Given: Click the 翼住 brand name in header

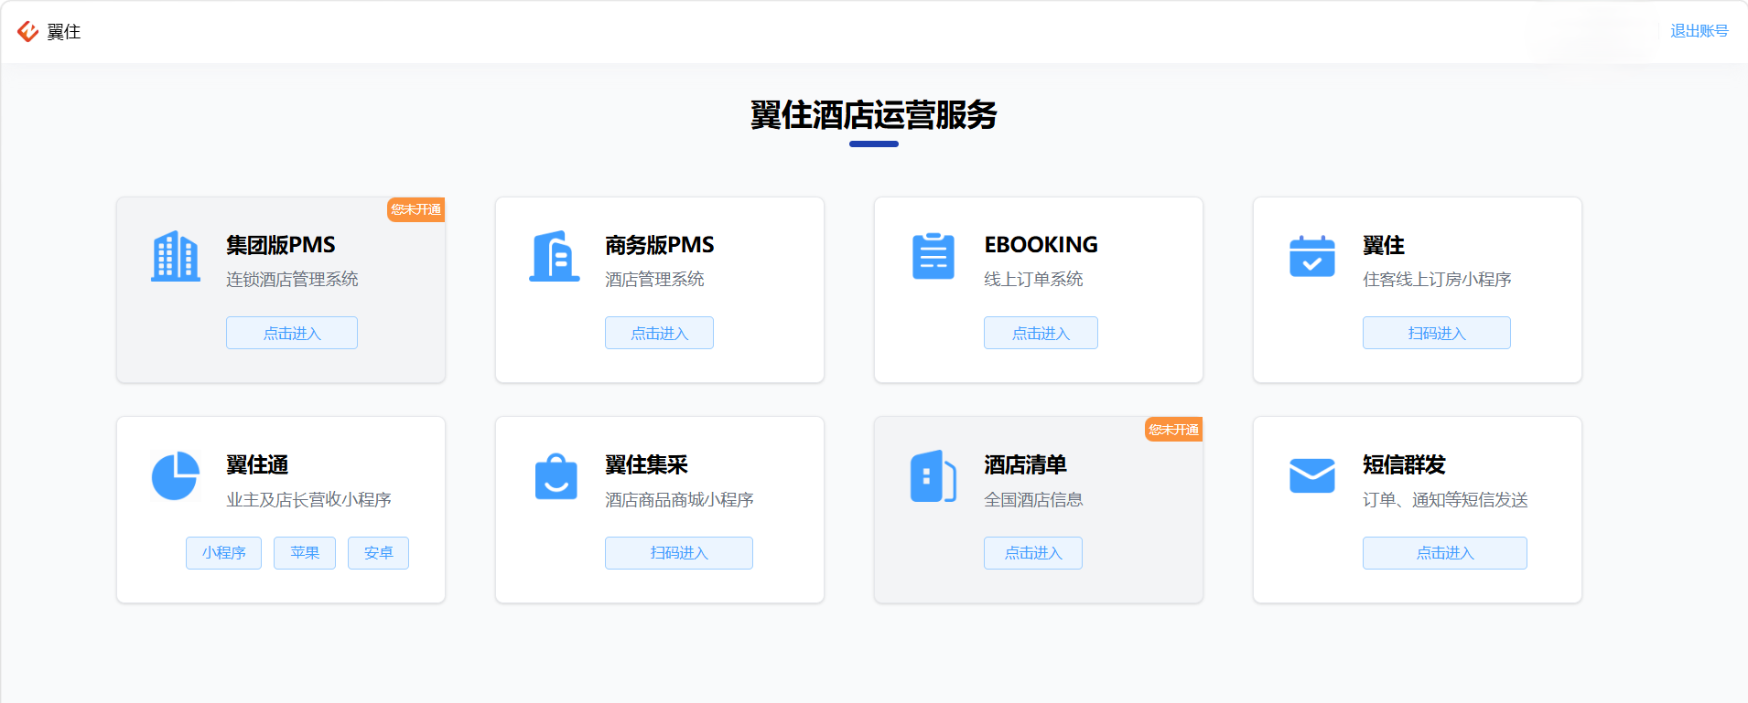Looking at the screenshot, I should (x=64, y=32).
